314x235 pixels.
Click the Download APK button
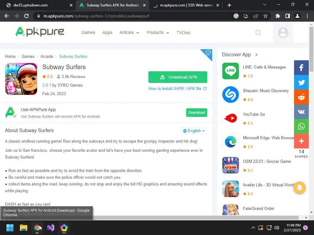(x=178, y=77)
